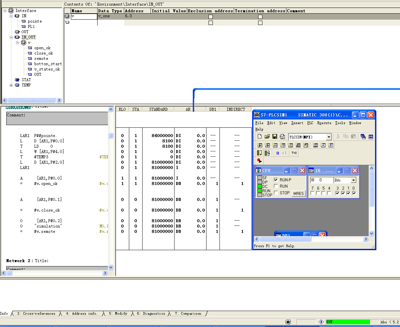The image size is (400, 327).
Task: Enable the RUN checkbox in CPU window
Action: pos(276,186)
